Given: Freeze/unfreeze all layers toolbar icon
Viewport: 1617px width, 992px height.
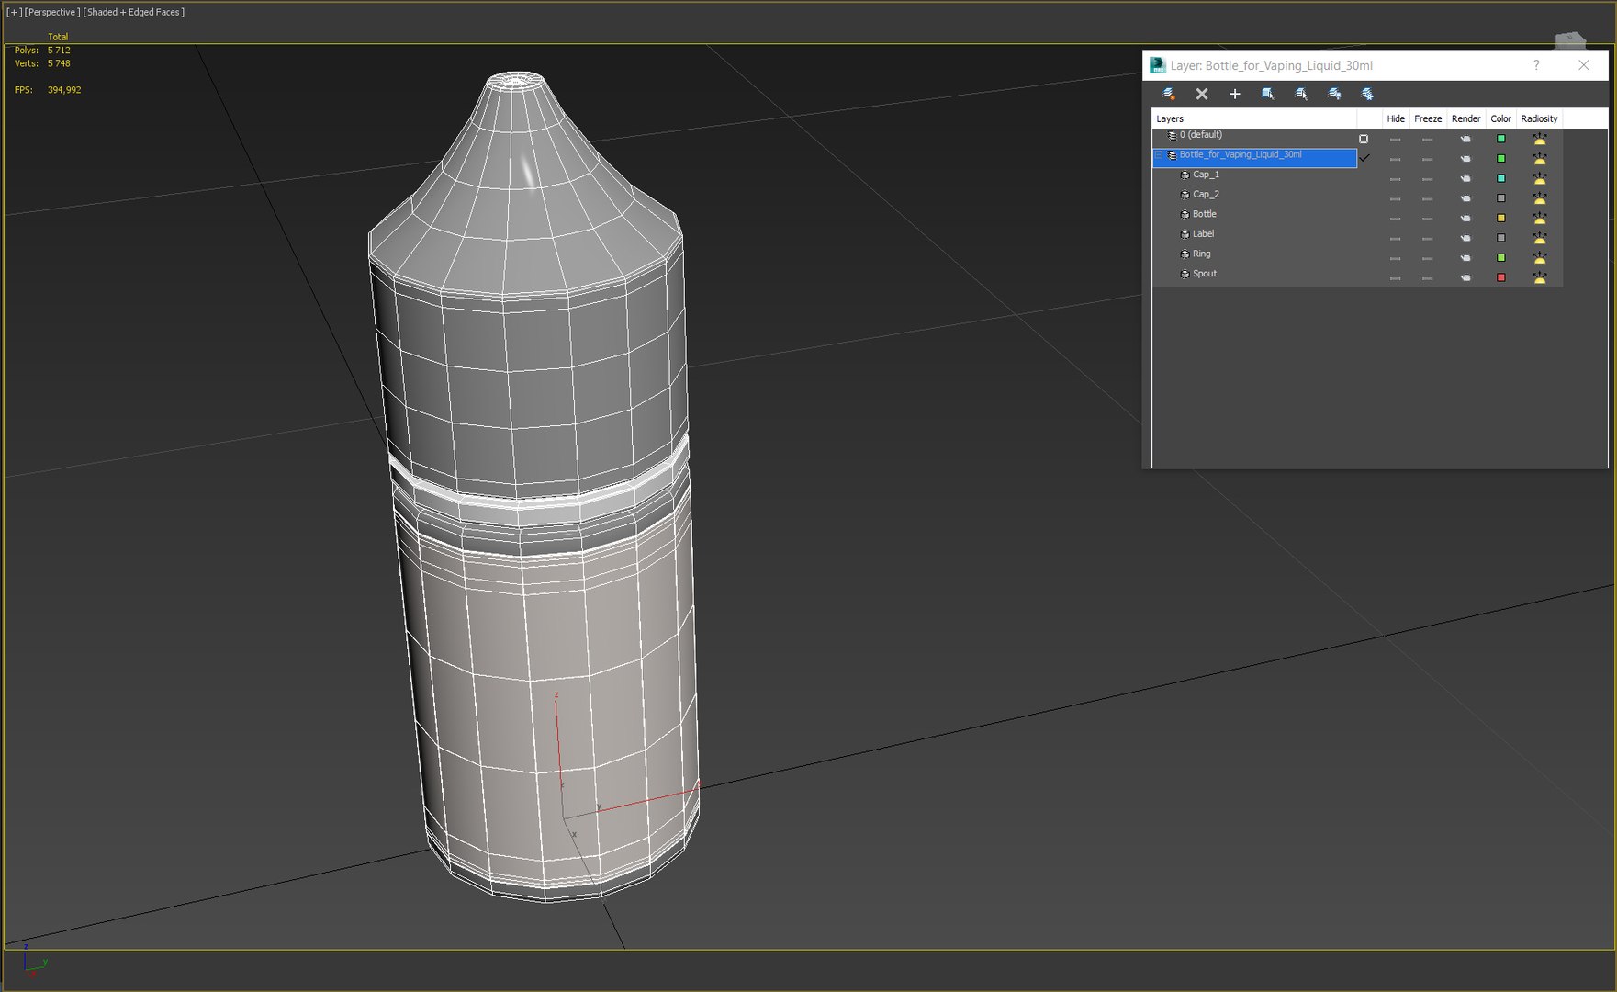Looking at the screenshot, I should click(x=1366, y=94).
